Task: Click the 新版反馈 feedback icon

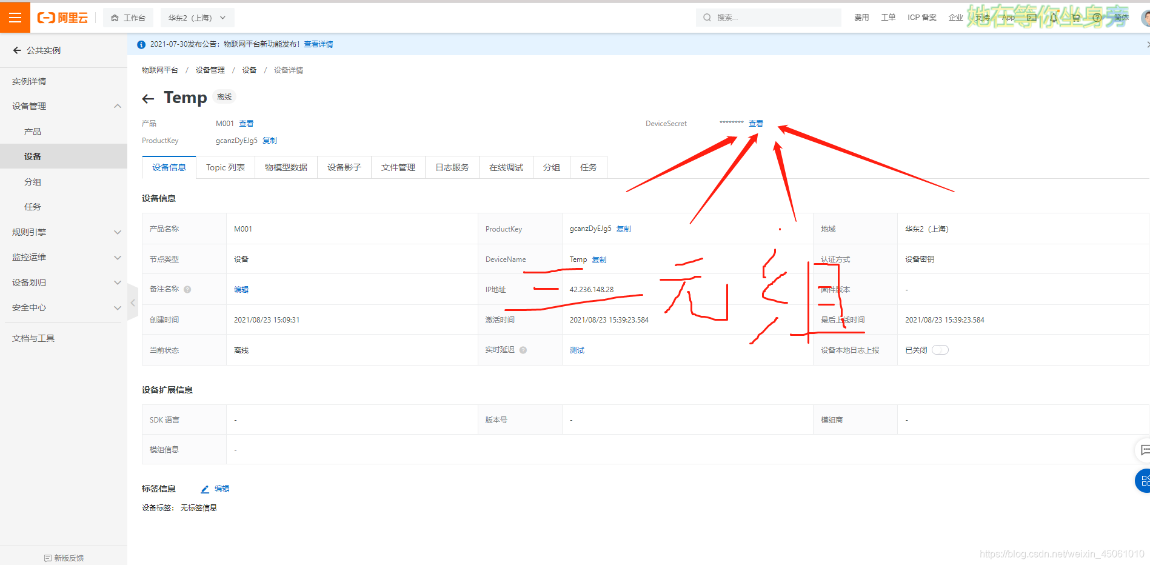Action: [x=49, y=558]
